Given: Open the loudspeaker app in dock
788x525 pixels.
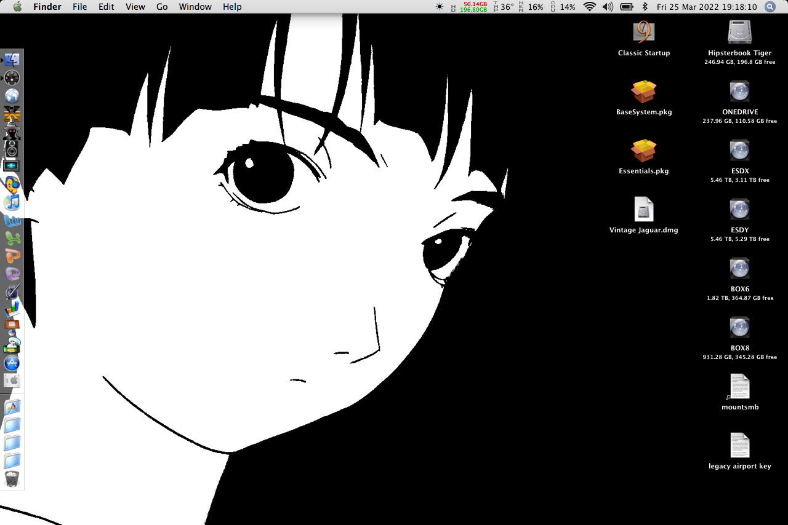Looking at the screenshot, I should point(12,148).
